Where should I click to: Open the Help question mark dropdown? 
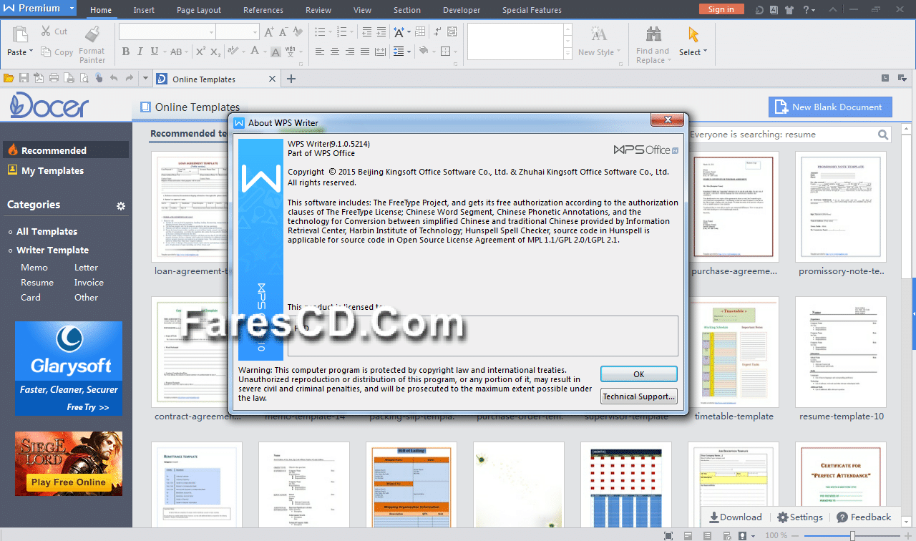pos(808,9)
